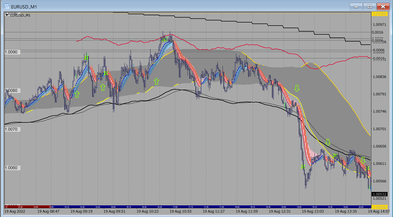The width and height of the screenshot is (393, 217).
Task: Click the 19 Aug 11:27 time label
Action: pyautogui.click(x=214, y=211)
